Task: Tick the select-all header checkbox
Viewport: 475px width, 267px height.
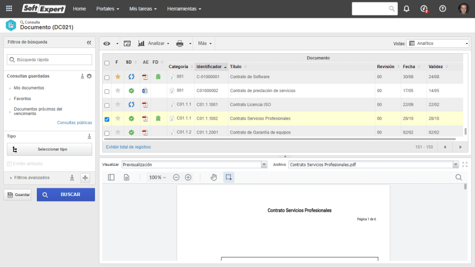Action: pyautogui.click(x=107, y=63)
